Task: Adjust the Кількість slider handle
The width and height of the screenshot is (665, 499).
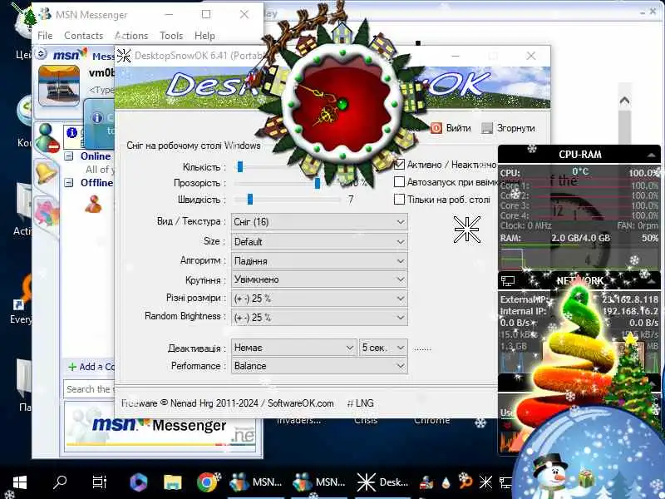Action: point(240,167)
